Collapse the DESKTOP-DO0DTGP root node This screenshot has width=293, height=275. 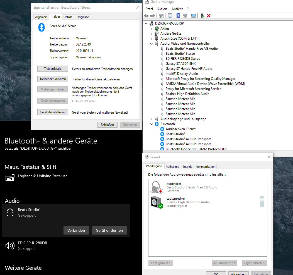pyautogui.click(x=146, y=23)
